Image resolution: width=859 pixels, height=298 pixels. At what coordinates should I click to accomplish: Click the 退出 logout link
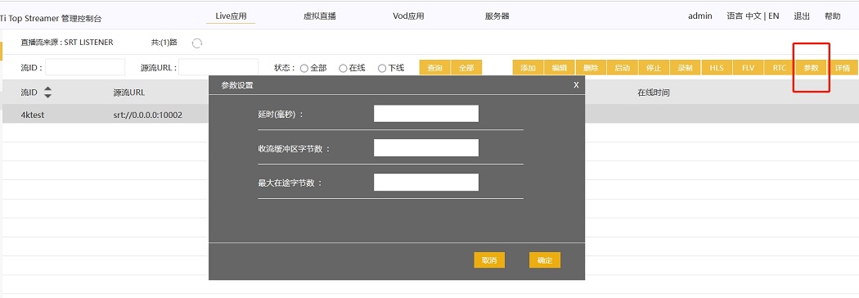pos(802,16)
